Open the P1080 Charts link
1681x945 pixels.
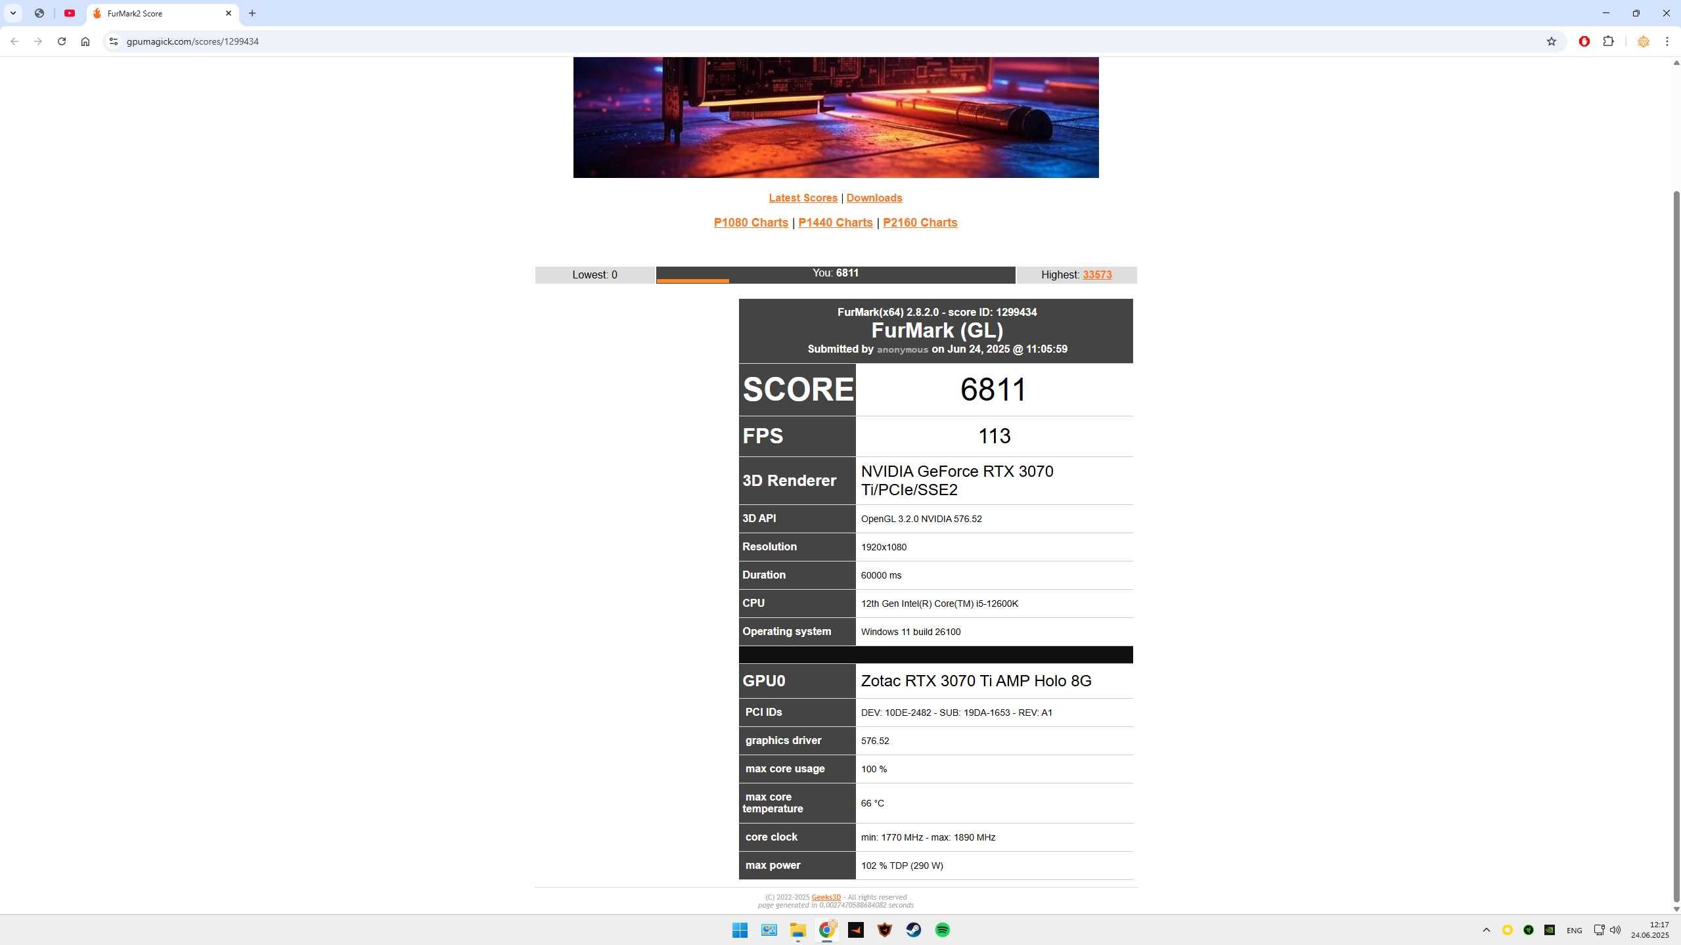click(751, 223)
